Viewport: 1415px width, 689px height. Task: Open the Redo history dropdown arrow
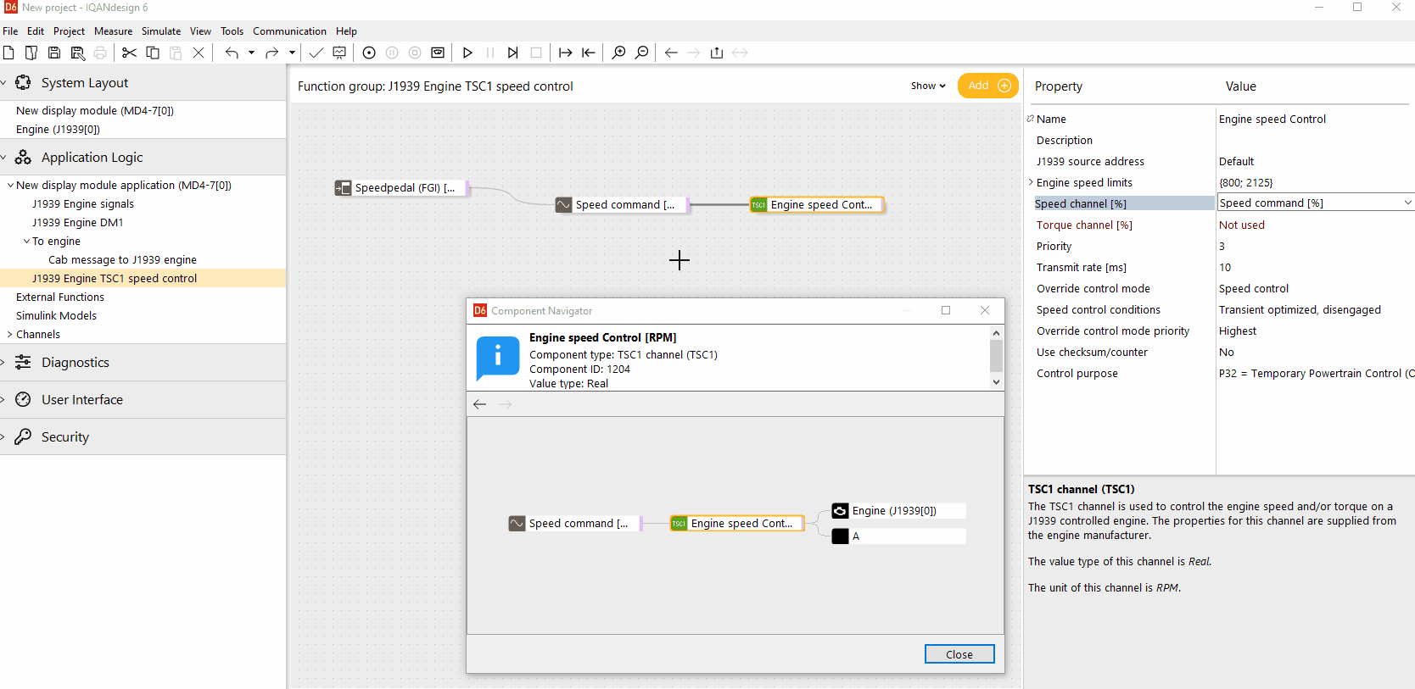[292, 53]
